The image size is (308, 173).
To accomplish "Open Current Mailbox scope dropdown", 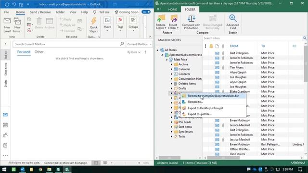I will tap(139, 44).
